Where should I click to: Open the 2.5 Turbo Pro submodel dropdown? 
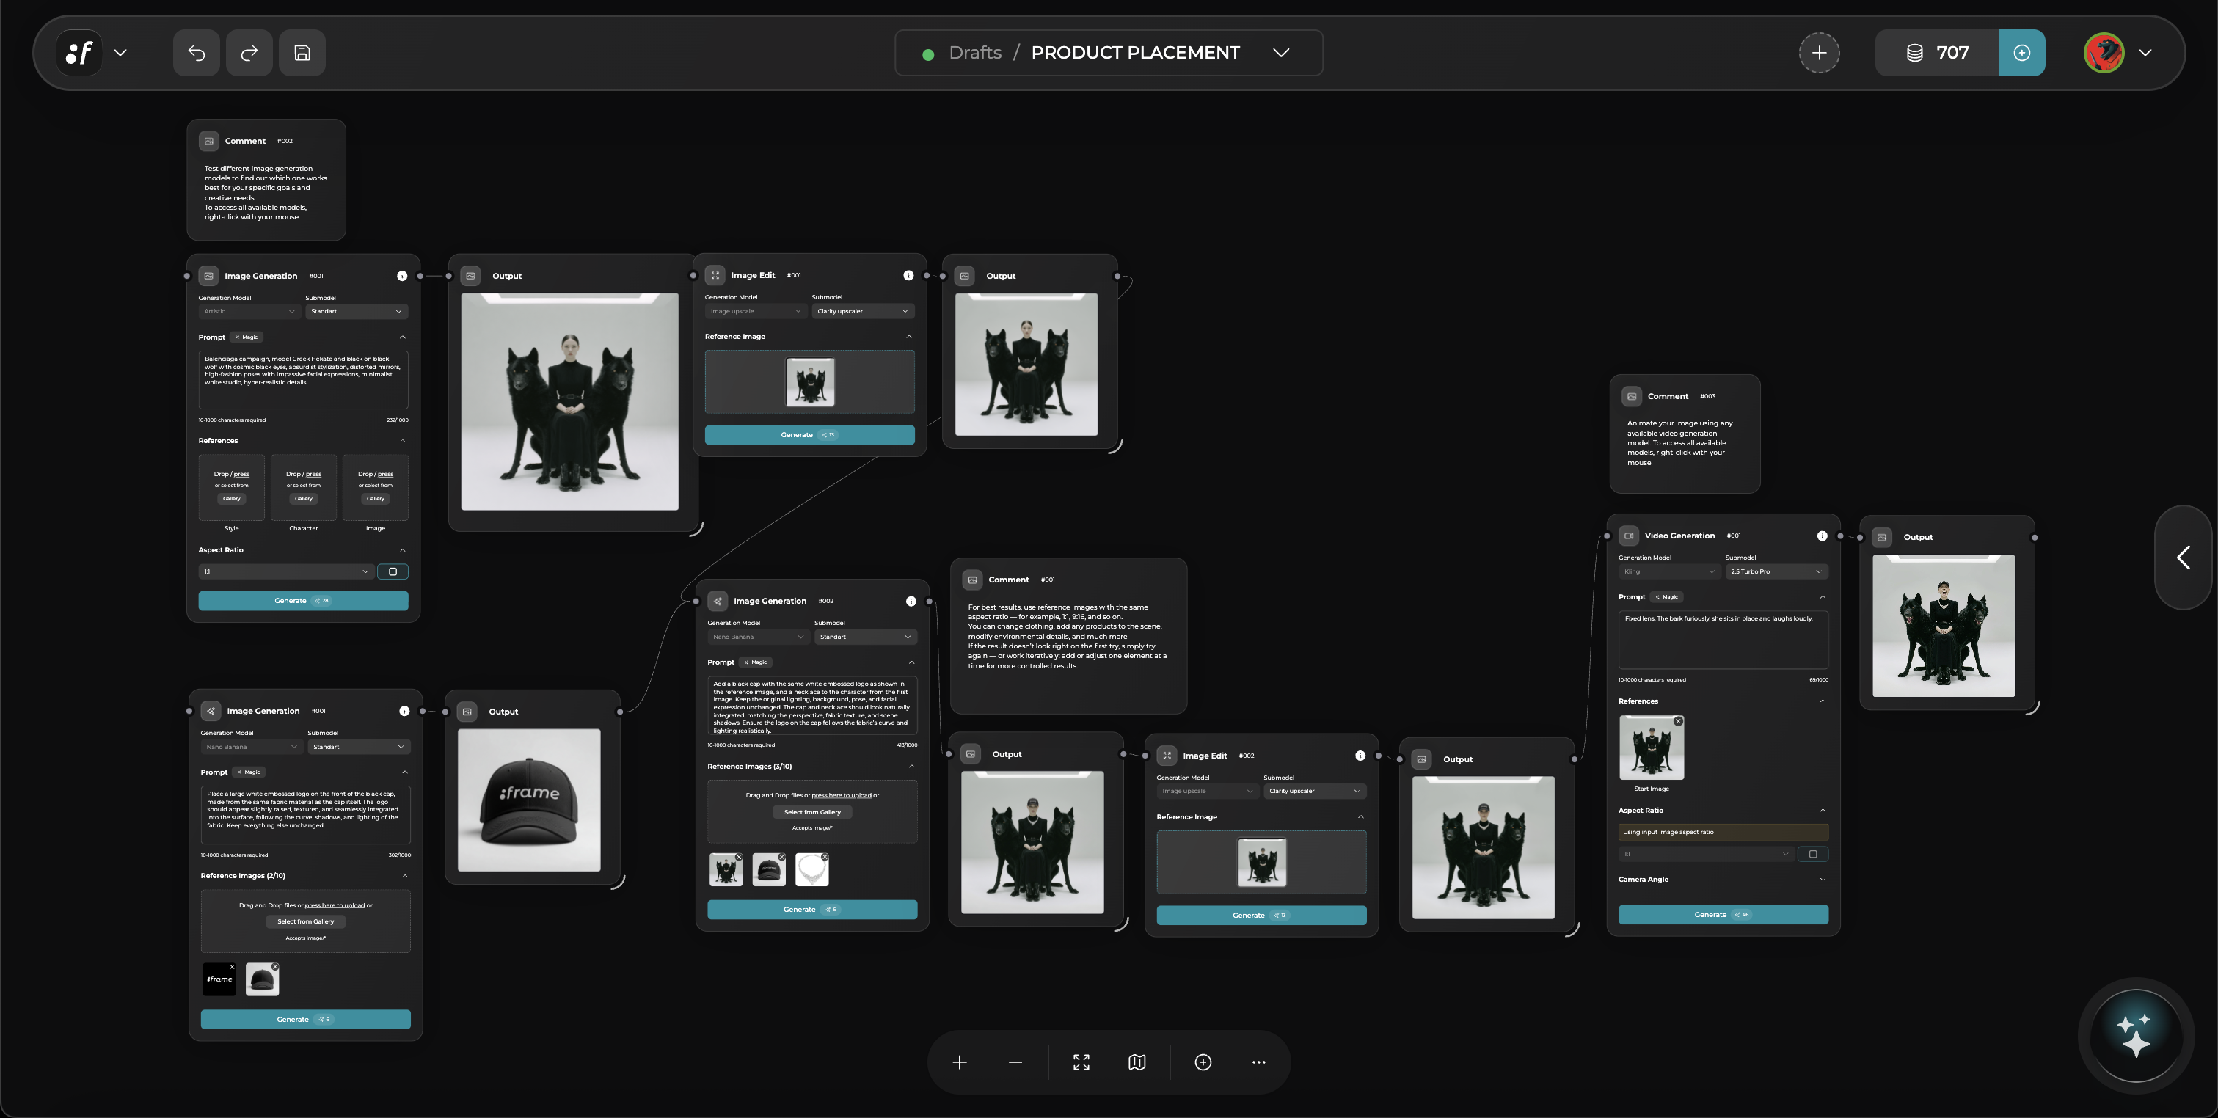pos(1776,571)
